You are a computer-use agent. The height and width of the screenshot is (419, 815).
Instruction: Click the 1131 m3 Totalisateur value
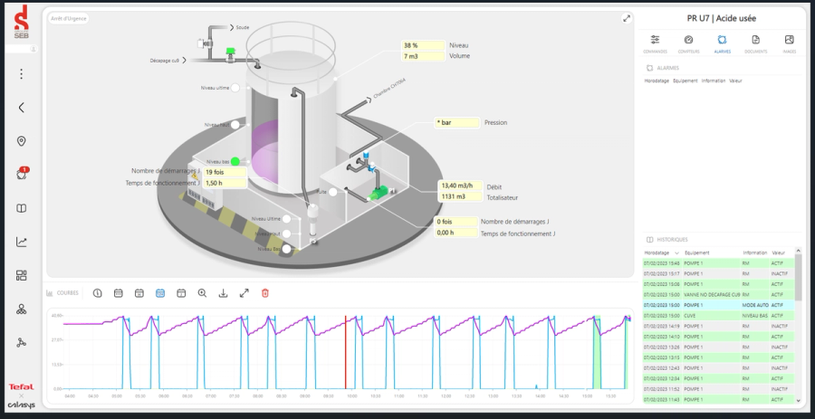click(461, 196)
